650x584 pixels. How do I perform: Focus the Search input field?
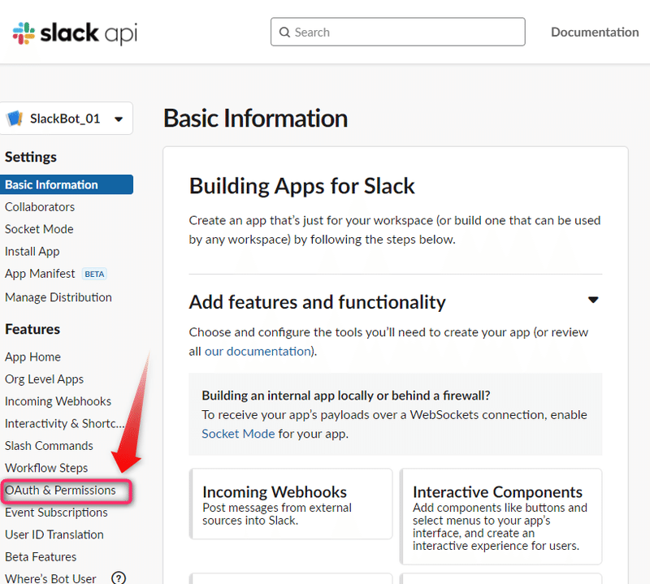click(x=398, y=32)
